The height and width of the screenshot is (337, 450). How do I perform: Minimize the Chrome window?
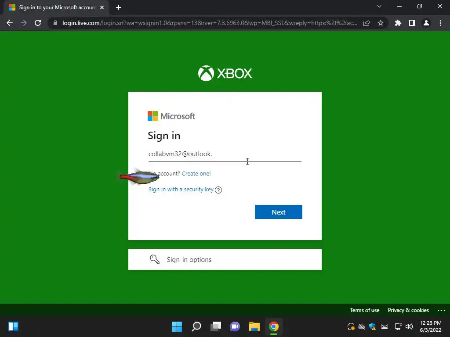399,6
